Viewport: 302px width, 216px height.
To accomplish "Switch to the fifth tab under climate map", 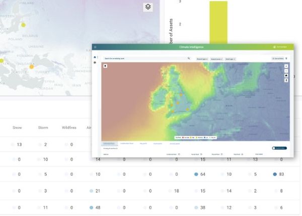I will (x=175, y=144).
